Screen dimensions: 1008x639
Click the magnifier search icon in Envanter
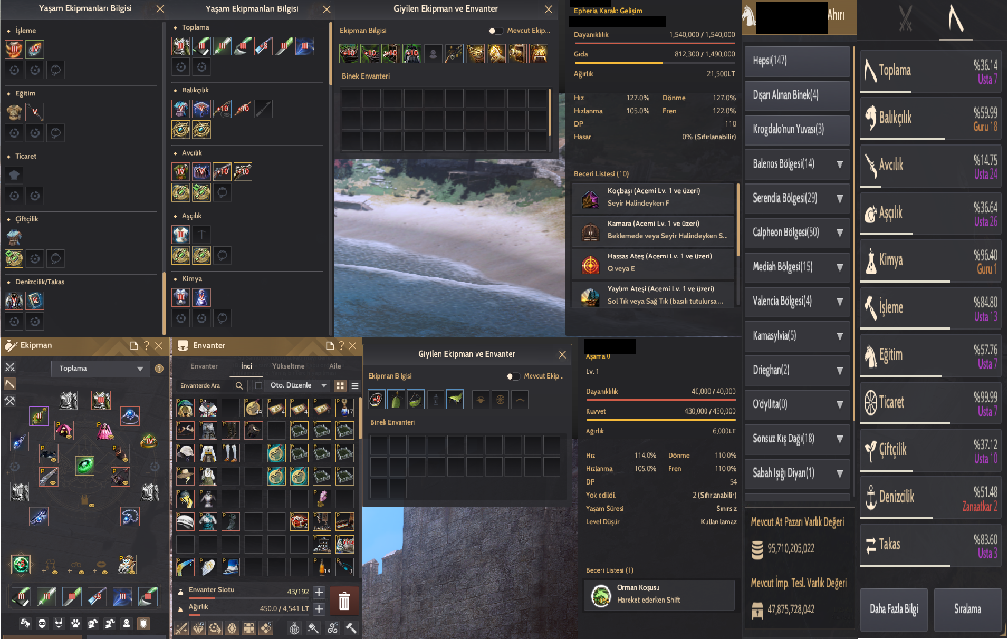pos(239,386)
